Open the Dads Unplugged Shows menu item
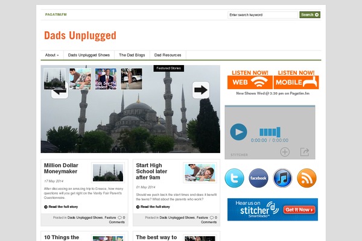This screenshot has width=362, height=241. click(89, 55)
